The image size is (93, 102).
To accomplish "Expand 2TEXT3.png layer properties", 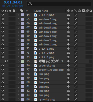I will [19, 49].
